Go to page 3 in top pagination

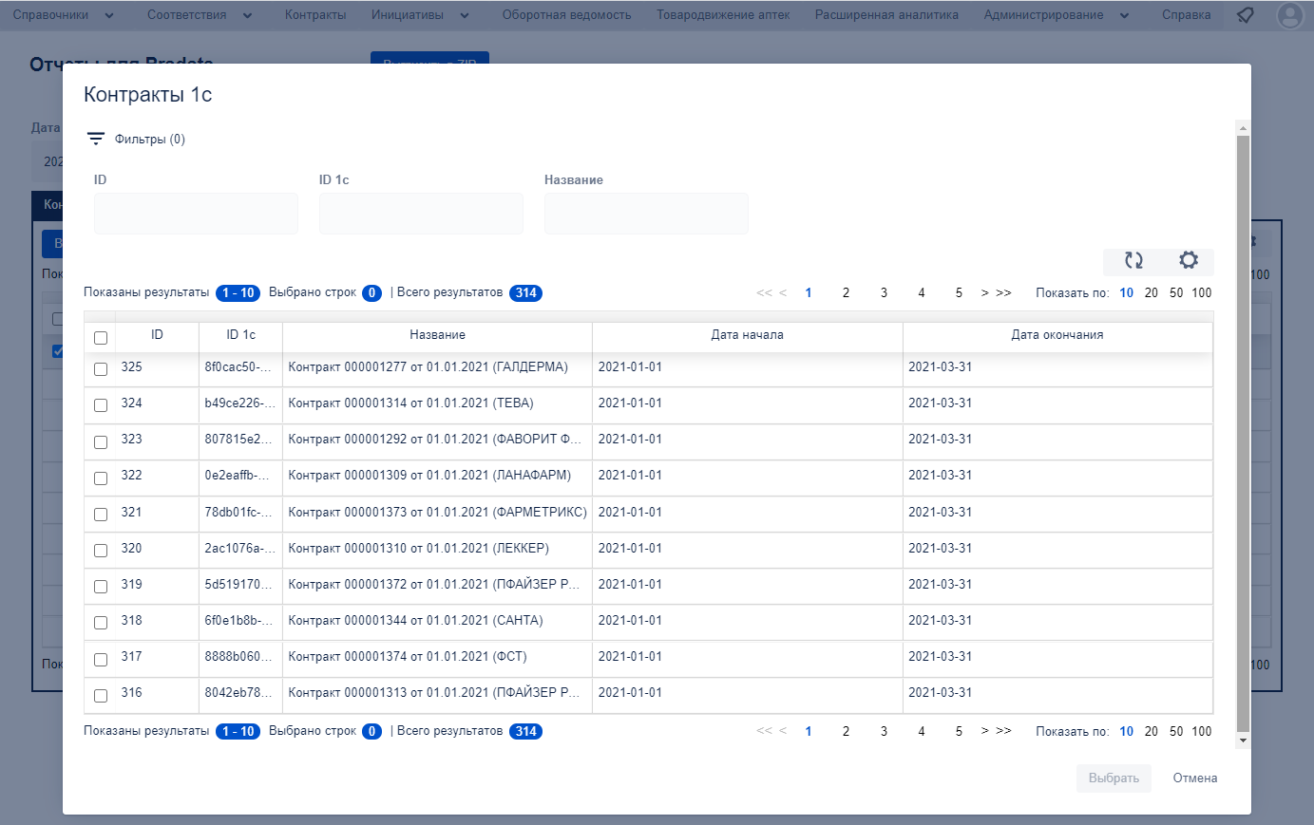tap(884, 292)
